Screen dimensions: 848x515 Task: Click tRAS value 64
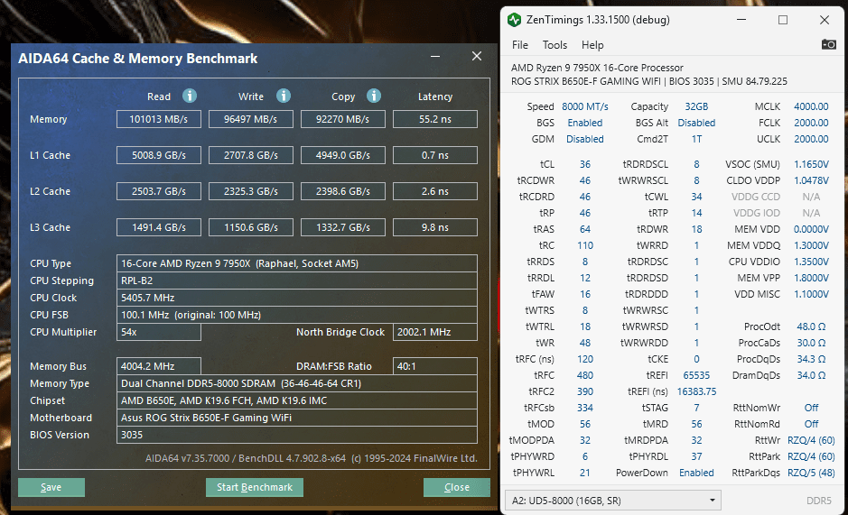click(x=584, y=229)
